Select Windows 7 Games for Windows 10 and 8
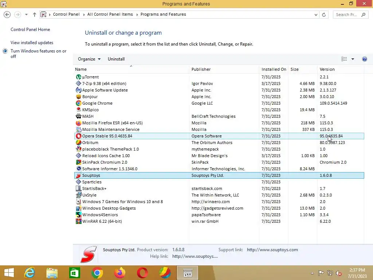 point(219,202)
